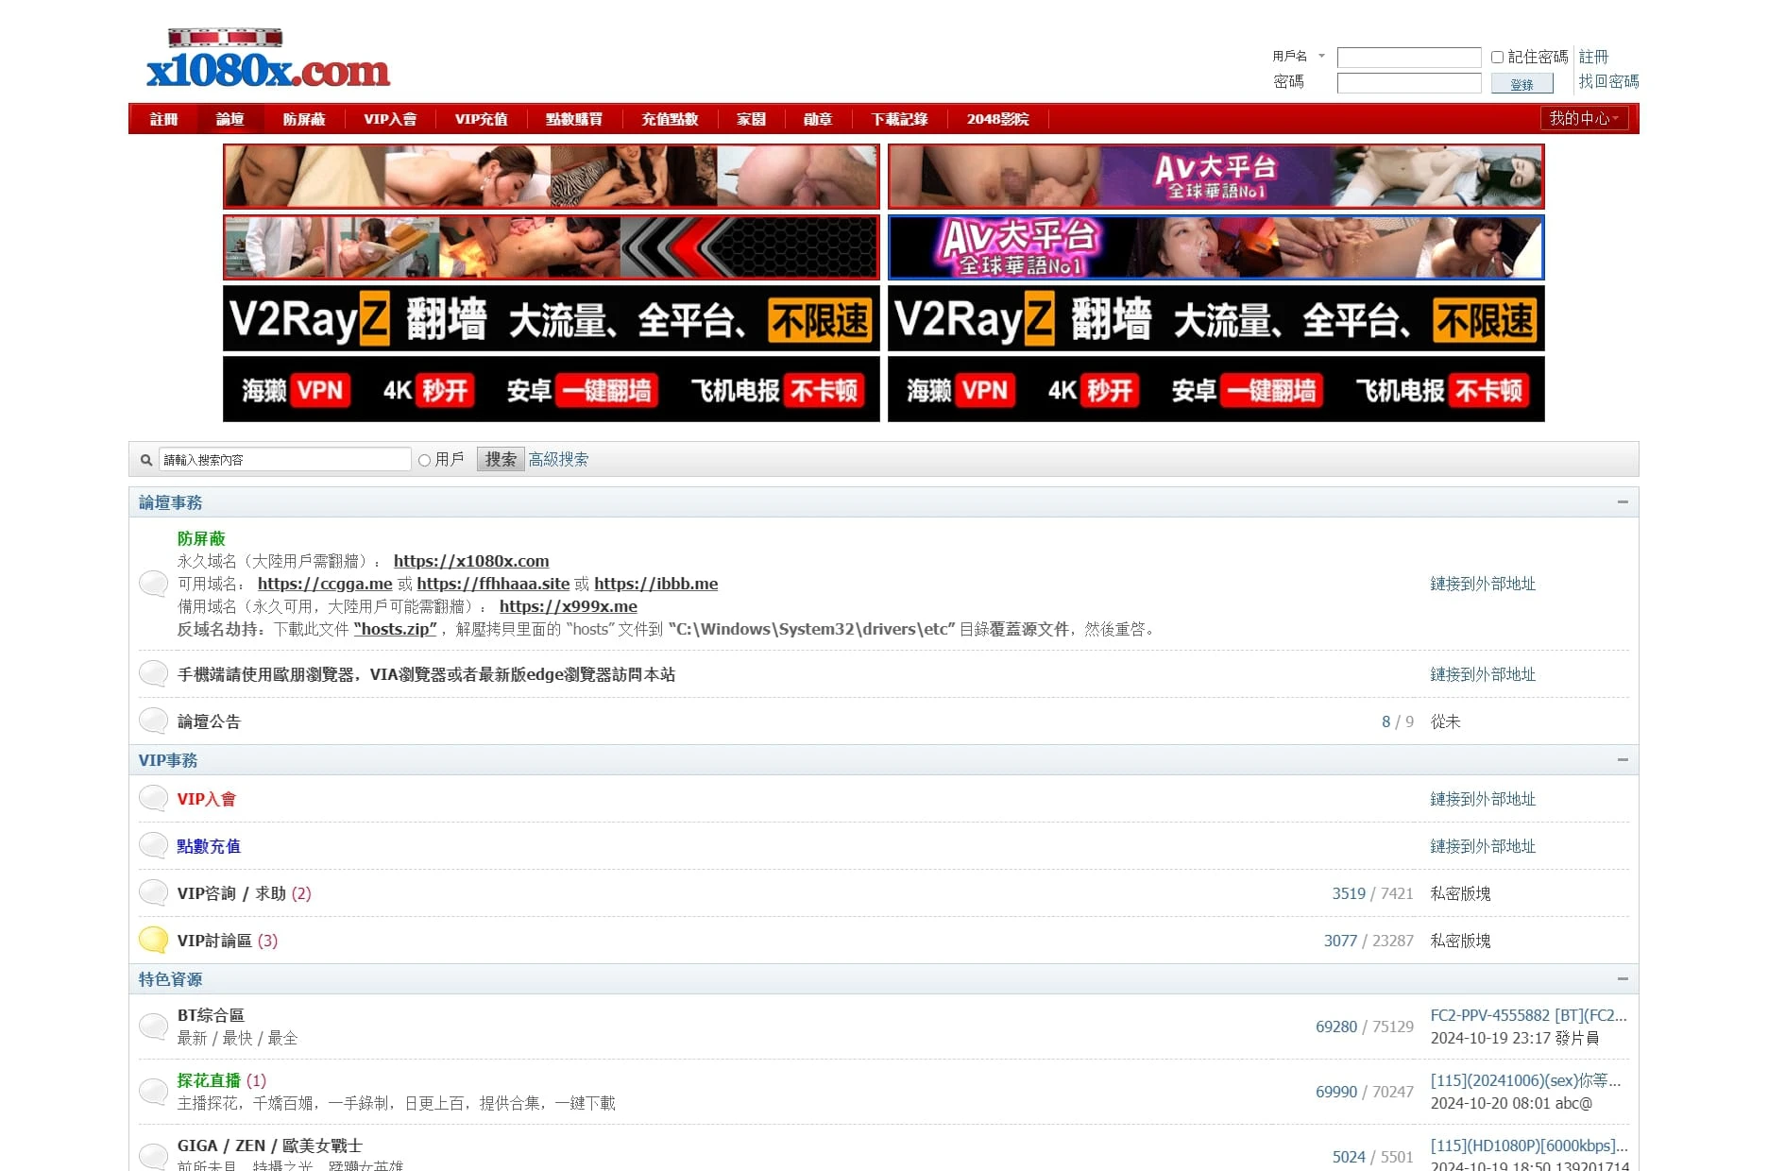1768x1171 pixels.
Task: Collapse the 特色資源 section
Action: [x=1623, y=979]
